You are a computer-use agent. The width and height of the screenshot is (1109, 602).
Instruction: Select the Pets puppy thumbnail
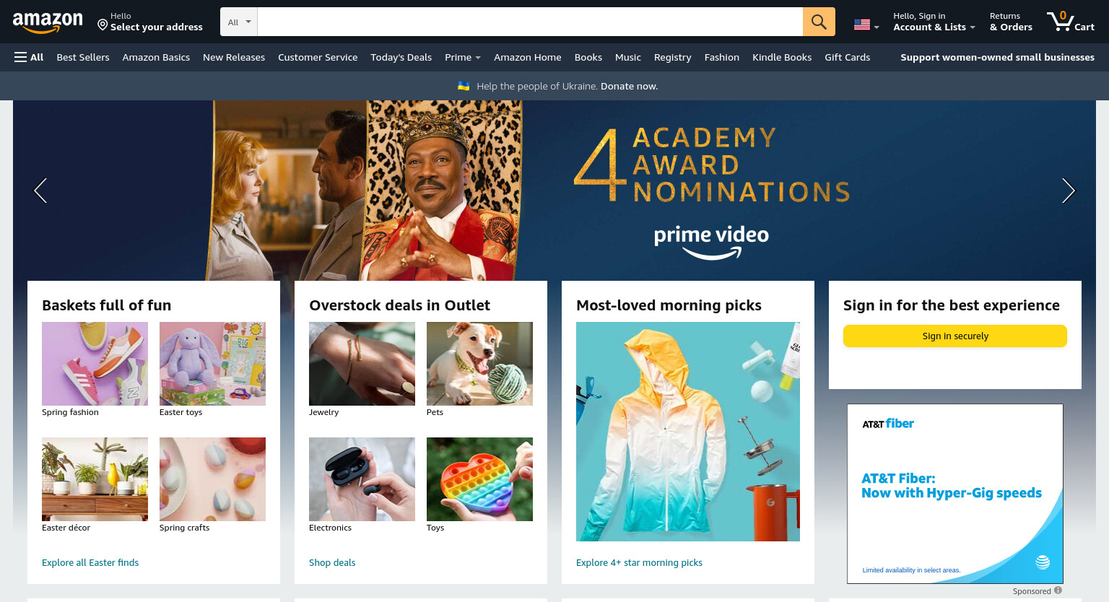tap(479, 364)
